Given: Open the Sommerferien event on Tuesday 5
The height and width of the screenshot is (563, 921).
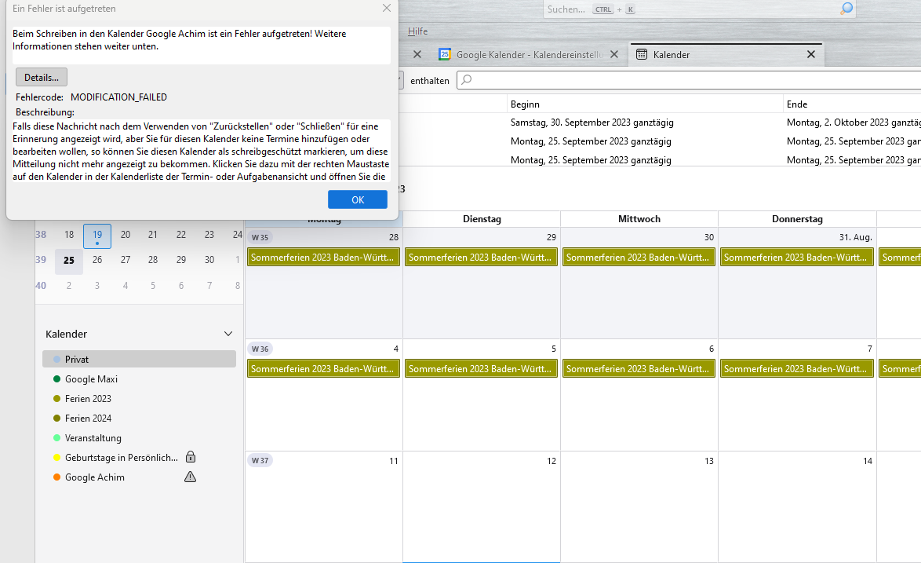Looking at the screenshot, I should pos(481,369).
